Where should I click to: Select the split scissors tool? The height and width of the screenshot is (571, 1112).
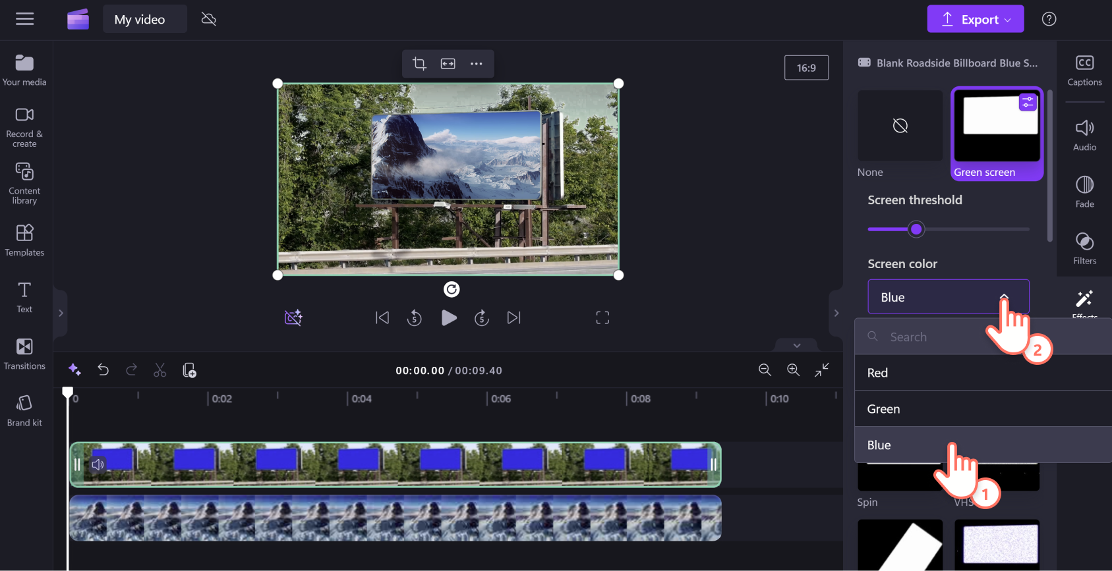[160, 370]
